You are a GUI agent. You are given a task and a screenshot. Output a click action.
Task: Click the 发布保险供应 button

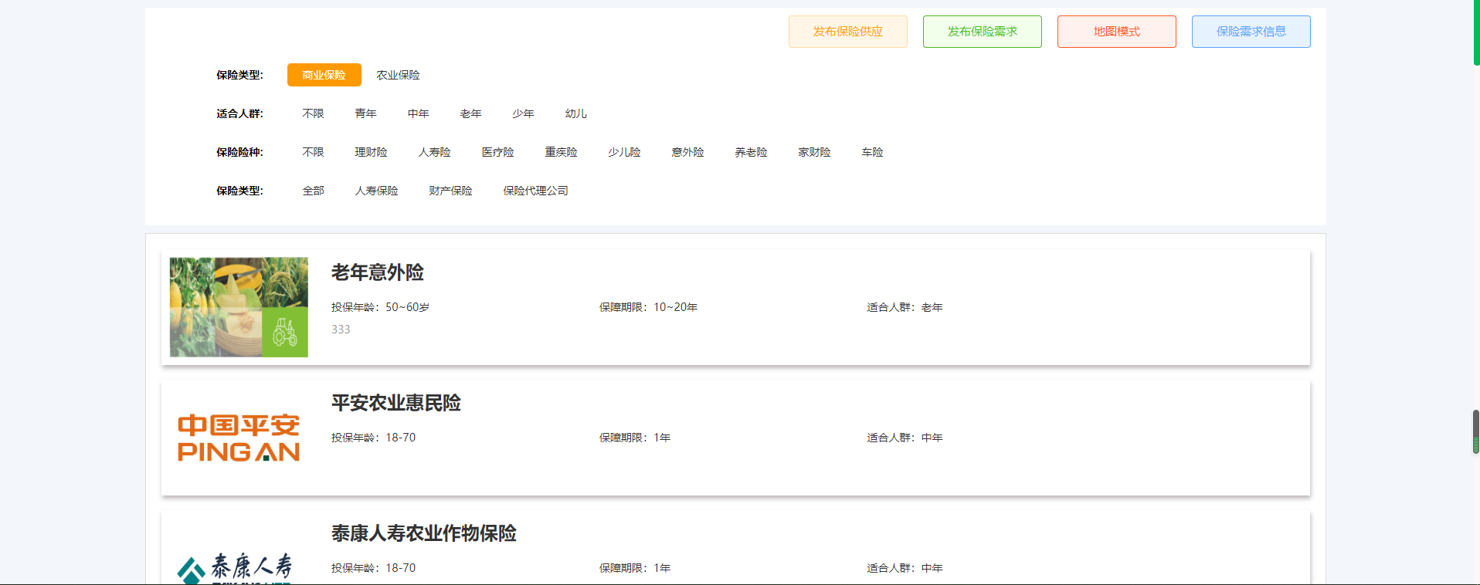pos(847,32)
